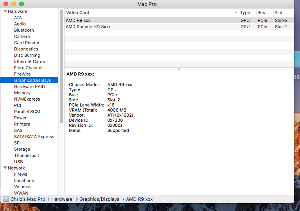Open Hardware RAID info

click(x=29, y=87)
